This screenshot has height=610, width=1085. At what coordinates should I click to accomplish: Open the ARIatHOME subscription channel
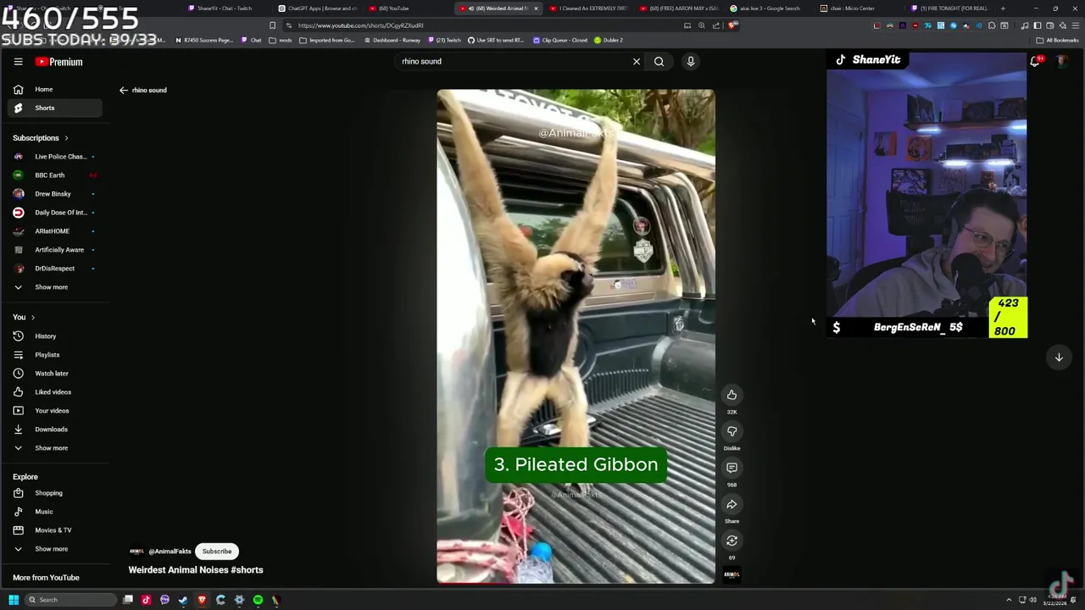55,231
